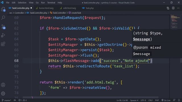This screenshot has height=102, width=182.
Task: Open the Terminal menu
Action: (51, 3)
